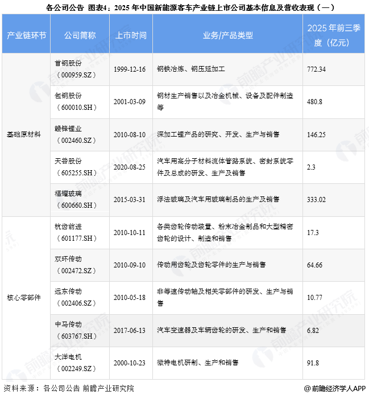This screenshot has width=369, height=395.
Task: Click revenue value 17.3
Action: point(313,233)
